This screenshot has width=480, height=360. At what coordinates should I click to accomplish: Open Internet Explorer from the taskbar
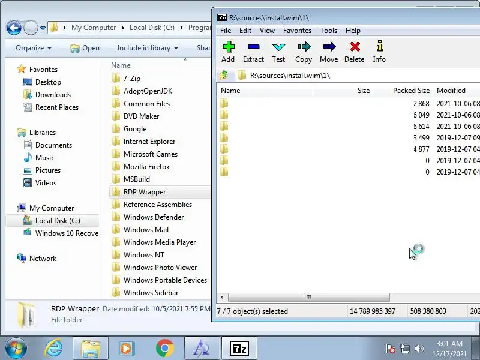(54, 349)
